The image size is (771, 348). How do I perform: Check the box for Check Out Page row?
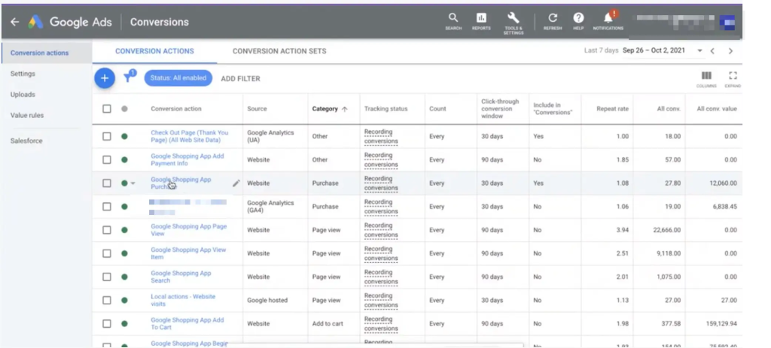coord(107,137)
